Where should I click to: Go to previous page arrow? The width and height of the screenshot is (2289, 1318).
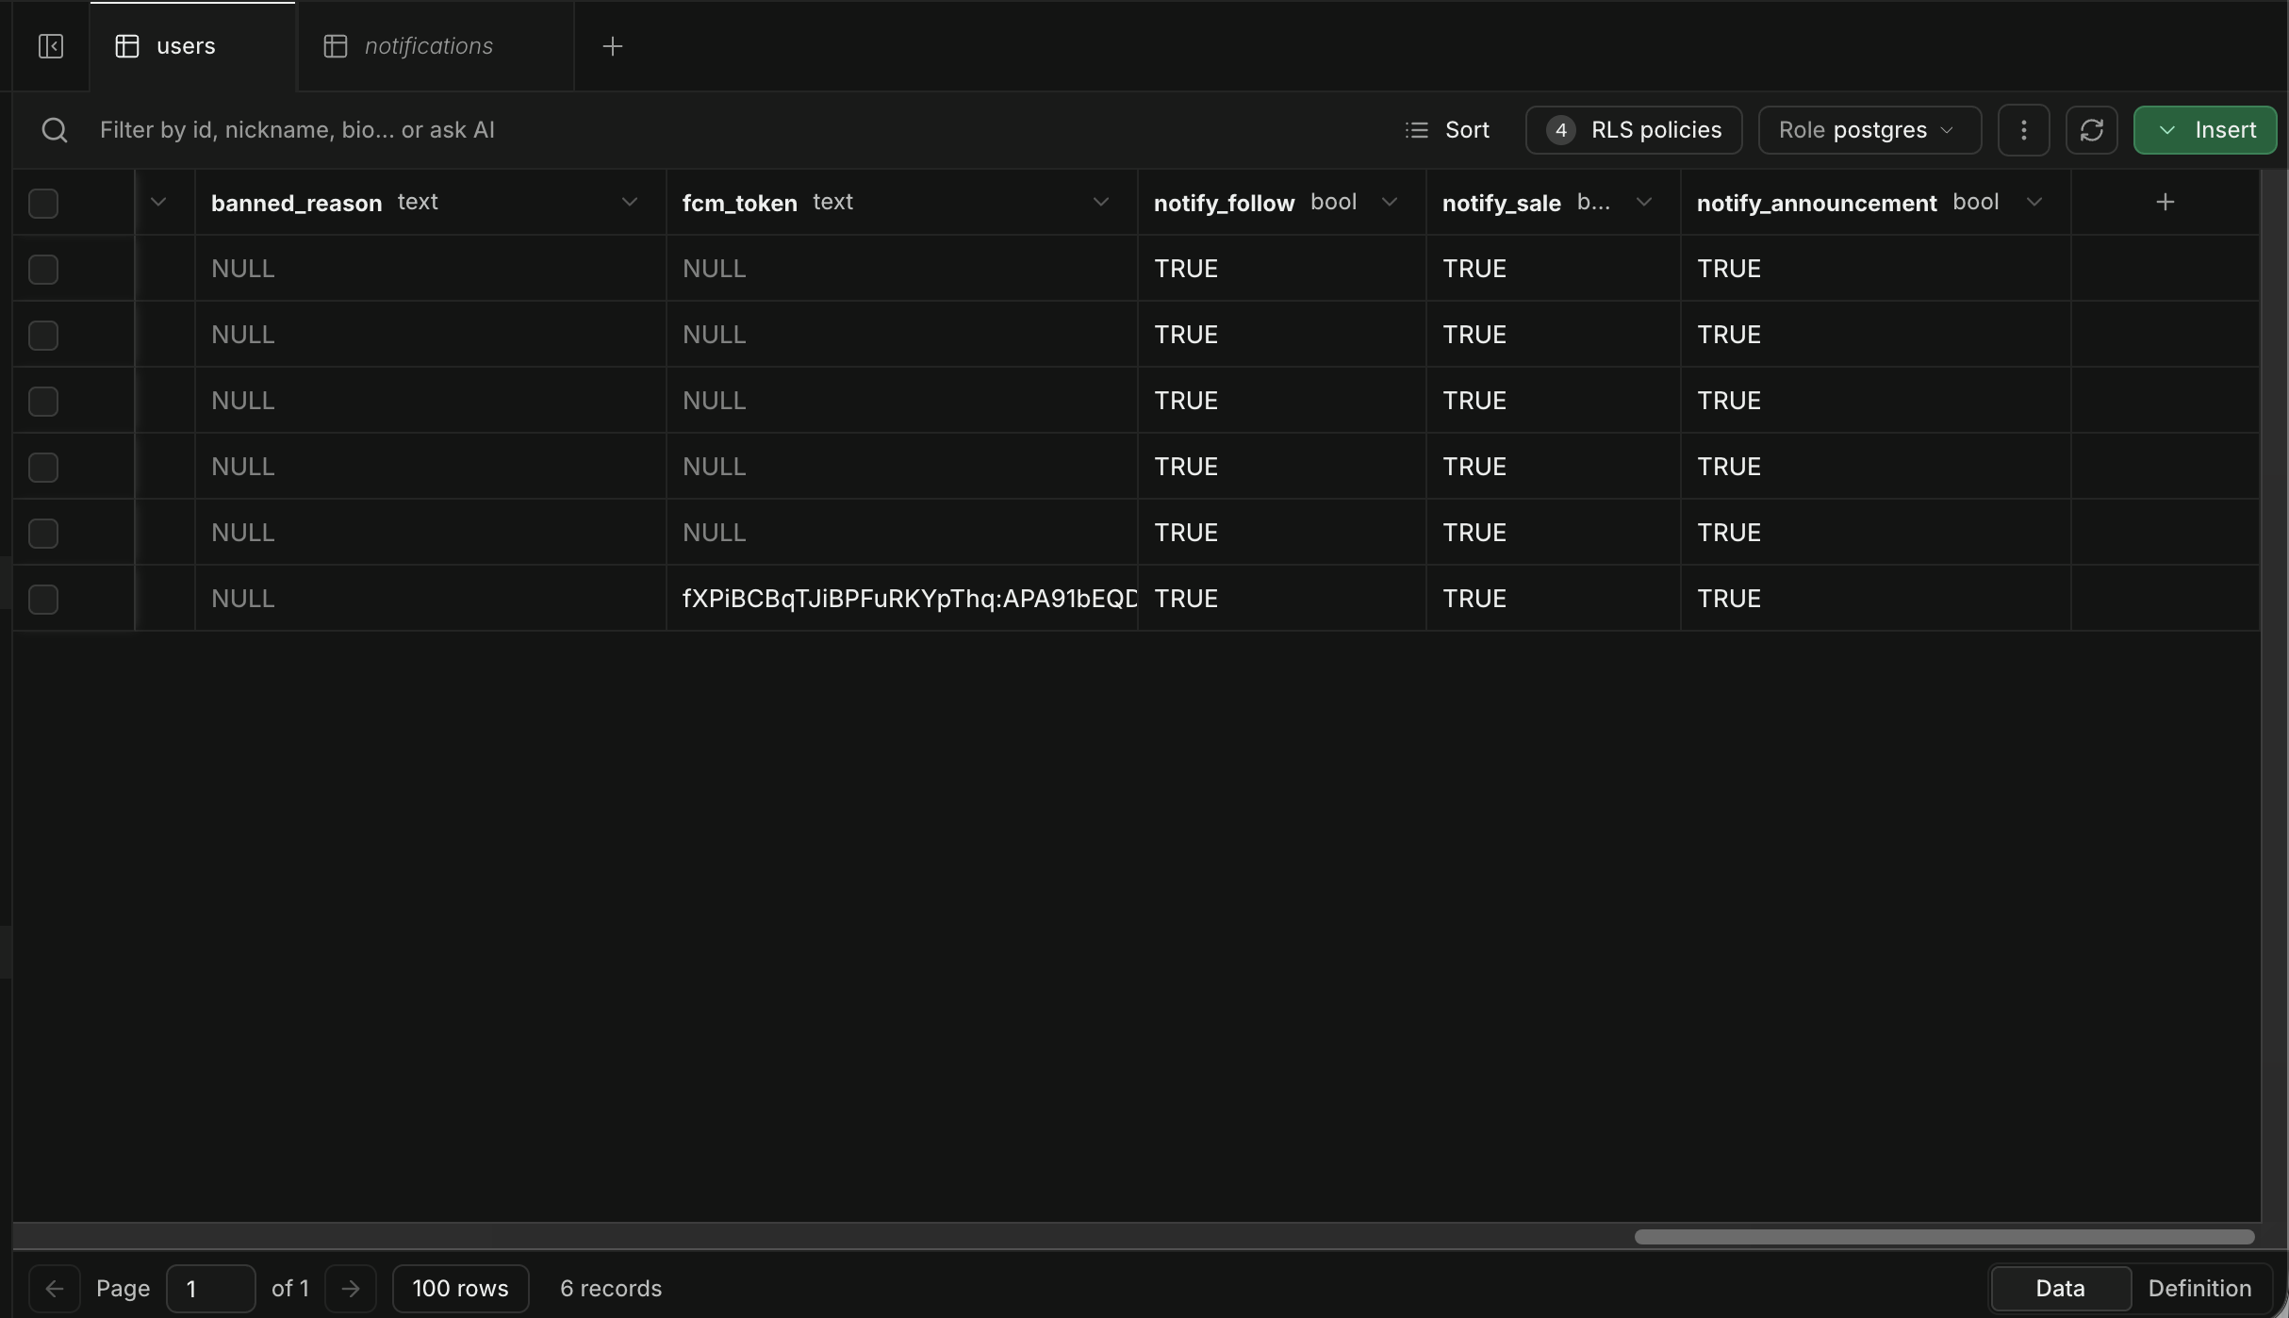pyautogui.click(x=55, y=1289)
